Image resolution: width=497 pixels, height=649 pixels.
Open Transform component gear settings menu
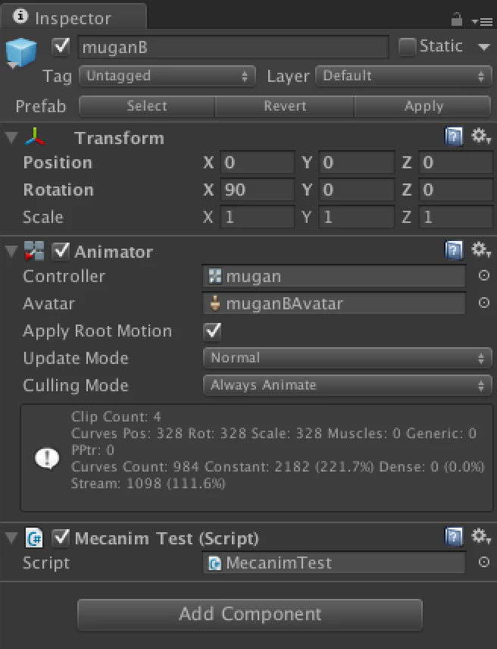[x=481, y=136]
